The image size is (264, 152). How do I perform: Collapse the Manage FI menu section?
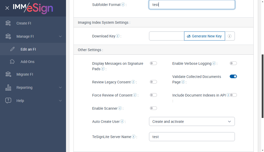pos(60,36)
